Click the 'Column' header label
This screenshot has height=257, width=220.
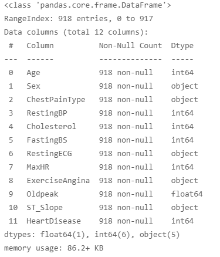pos(40,46)
